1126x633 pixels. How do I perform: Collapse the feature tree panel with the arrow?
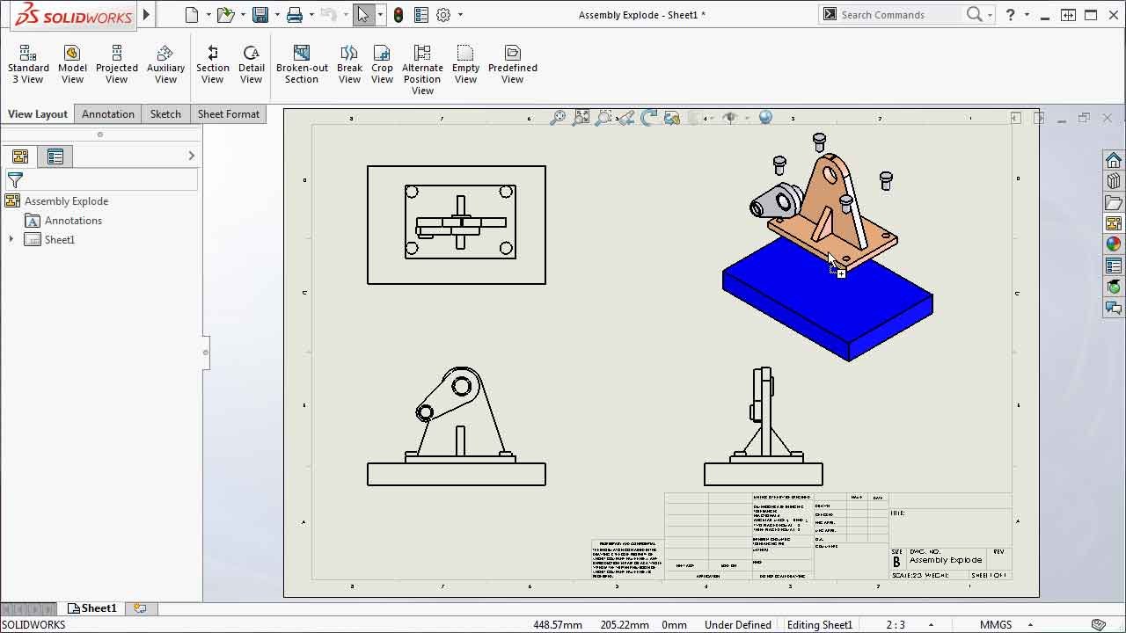[x=191, y=156]
